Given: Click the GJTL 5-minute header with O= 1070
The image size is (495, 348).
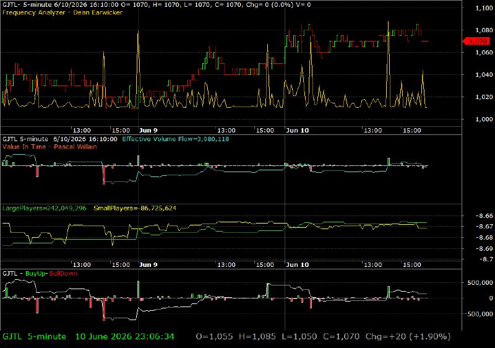Looking at the screenshot, I should pos(157,5).
